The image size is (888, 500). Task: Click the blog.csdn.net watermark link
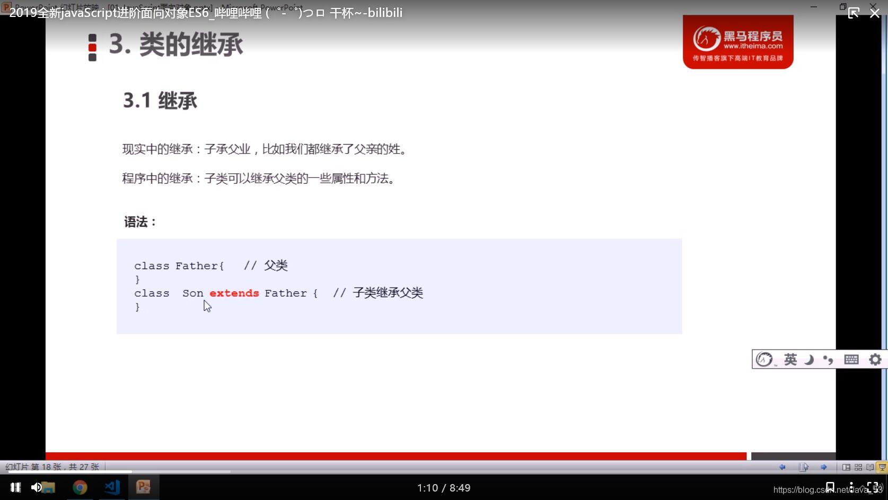tap(827, 490)
